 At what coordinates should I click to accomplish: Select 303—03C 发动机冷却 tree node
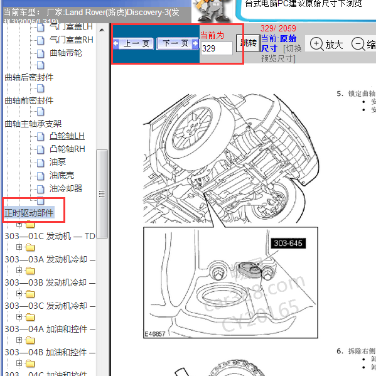point(50,306)
